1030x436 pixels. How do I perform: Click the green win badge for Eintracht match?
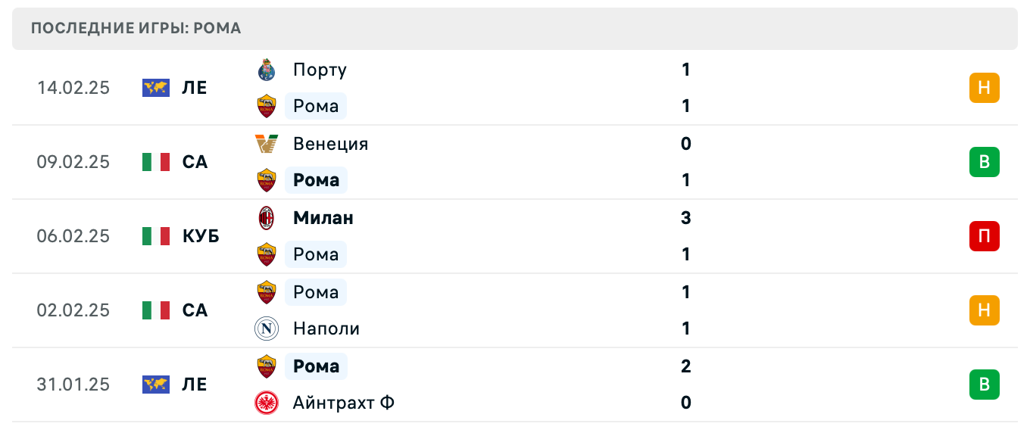(x=984, y=385)
